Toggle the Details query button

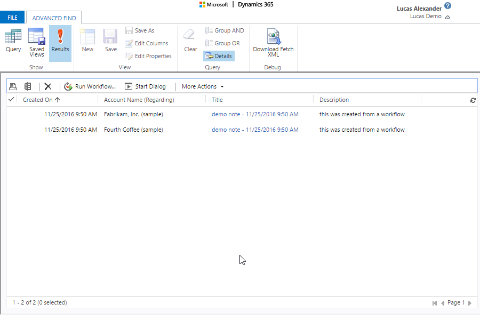point(219,56)
